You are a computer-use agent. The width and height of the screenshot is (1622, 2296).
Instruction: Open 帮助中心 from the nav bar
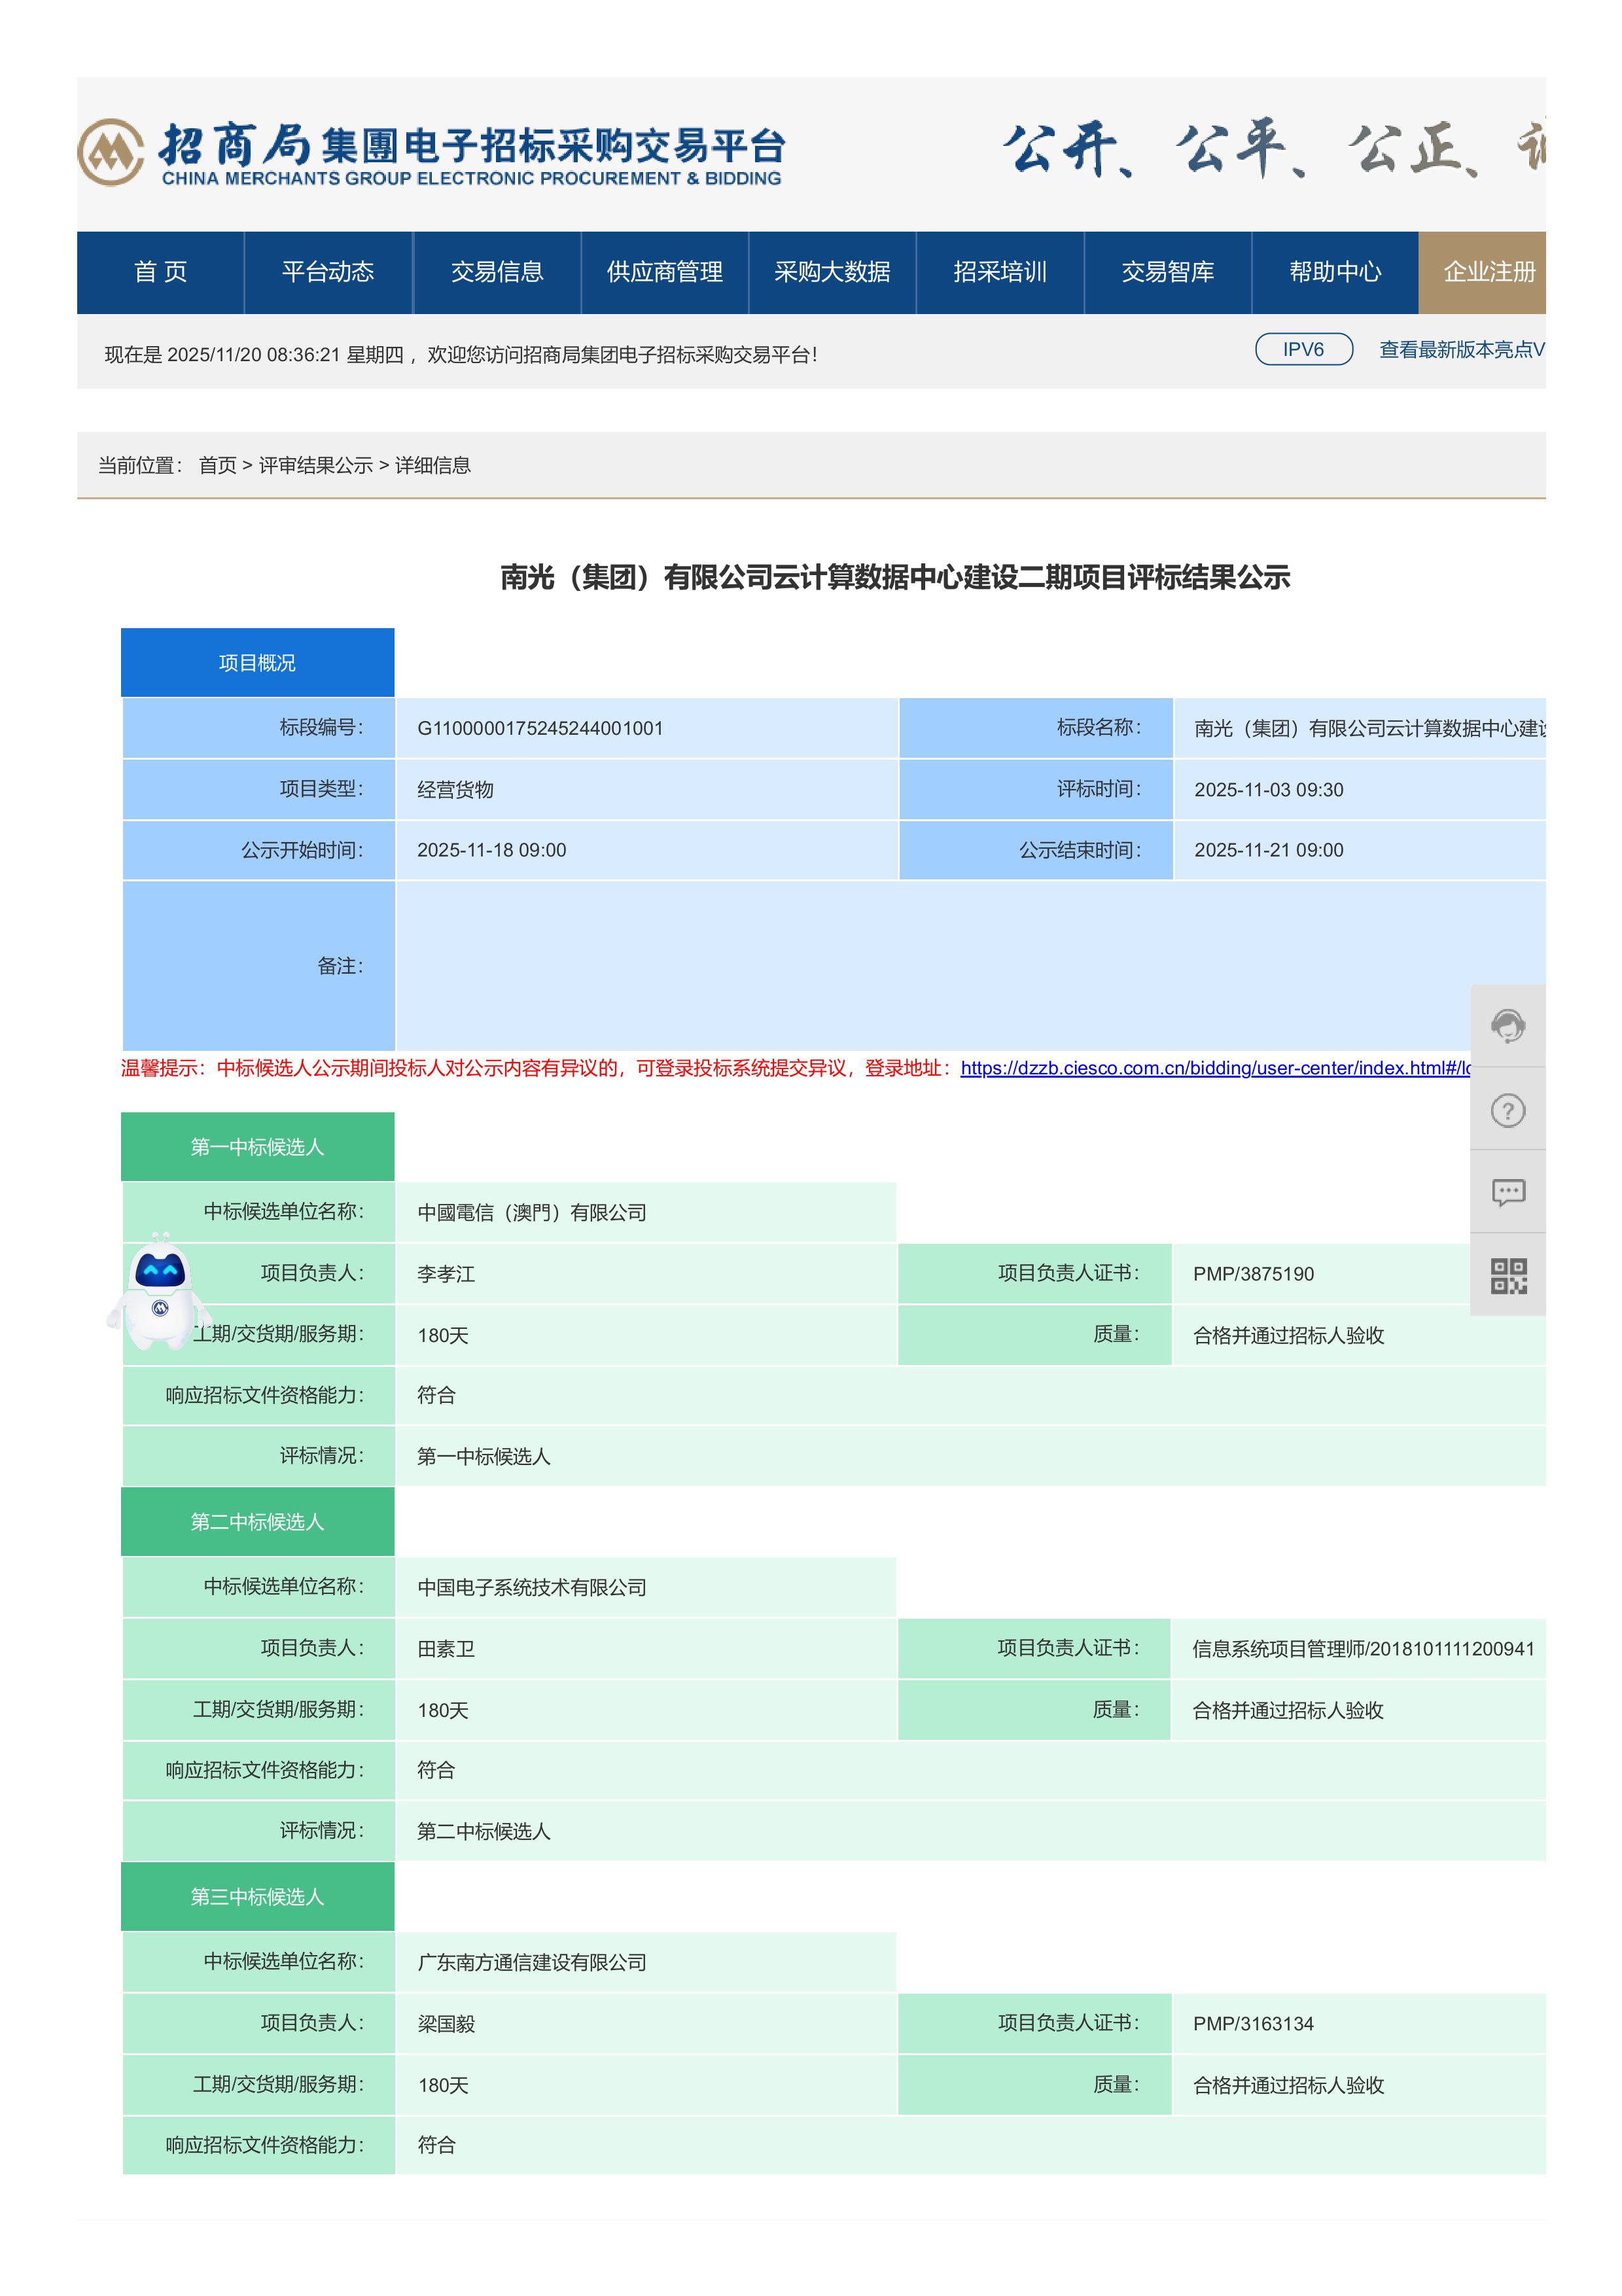point(1335,272)
